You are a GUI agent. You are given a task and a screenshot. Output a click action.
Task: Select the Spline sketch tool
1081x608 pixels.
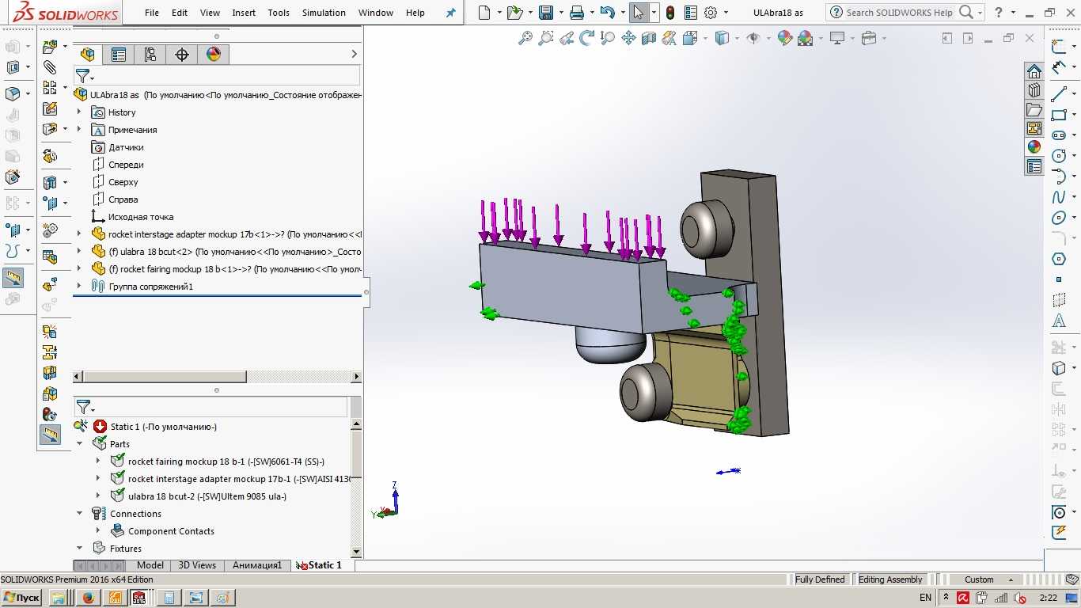click(x=1059, y=197)
